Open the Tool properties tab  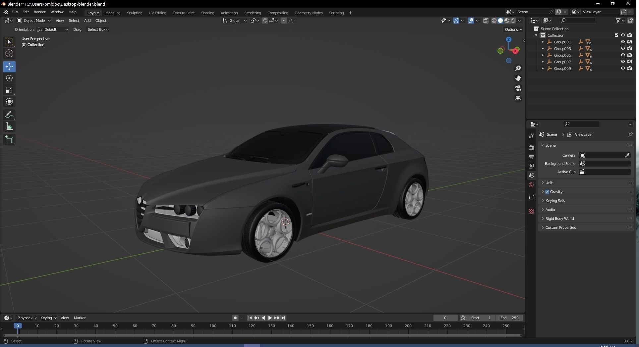531,136
